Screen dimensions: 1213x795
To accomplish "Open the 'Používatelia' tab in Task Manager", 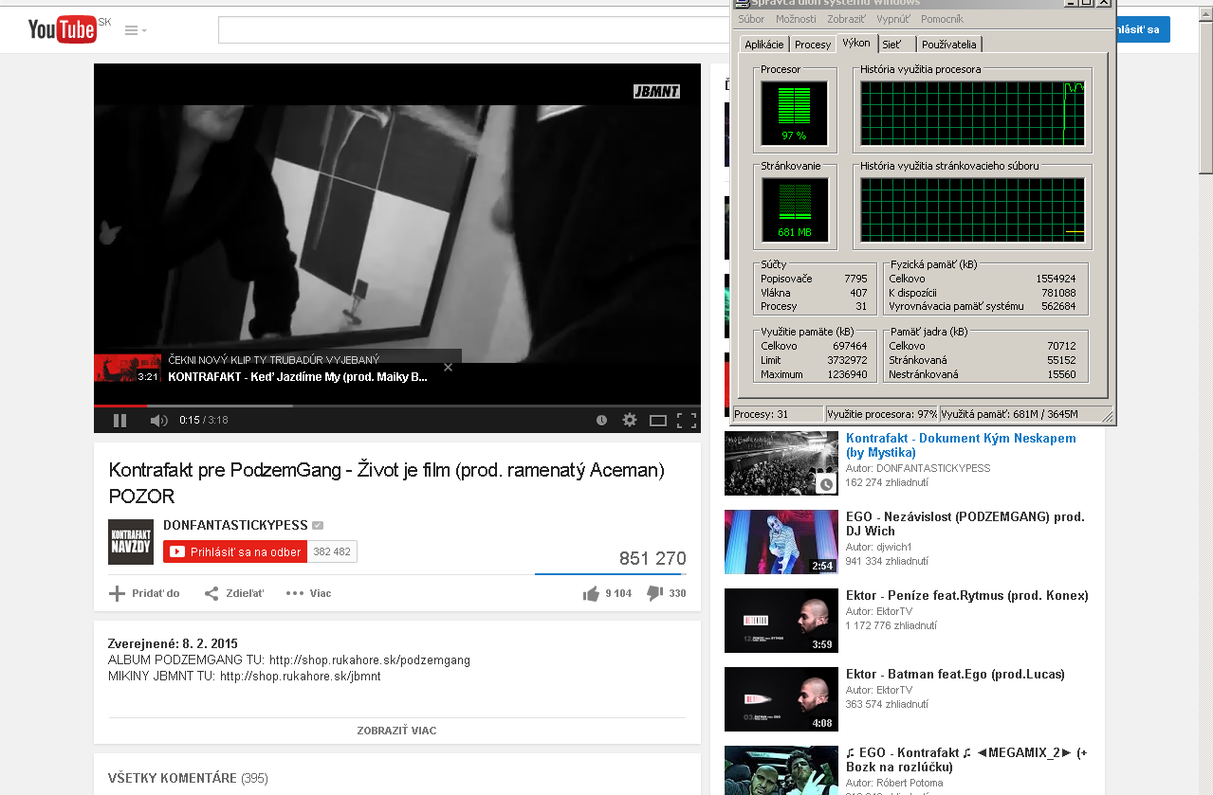I will pyautogui.click(x=949, y=45).
